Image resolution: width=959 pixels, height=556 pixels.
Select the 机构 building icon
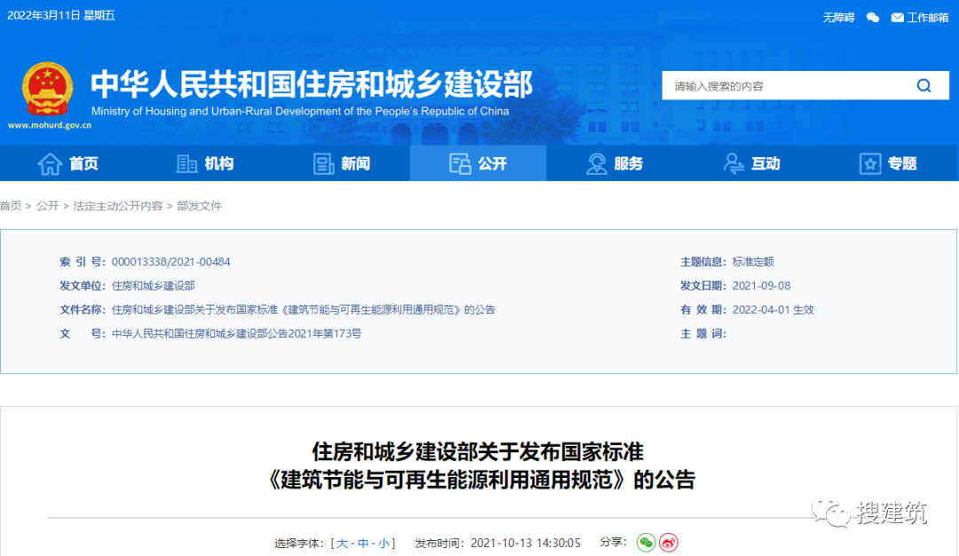click(x=186, y=163)
